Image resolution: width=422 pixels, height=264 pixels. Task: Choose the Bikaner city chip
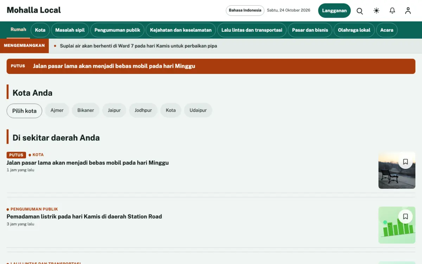[x=86, y=111]
